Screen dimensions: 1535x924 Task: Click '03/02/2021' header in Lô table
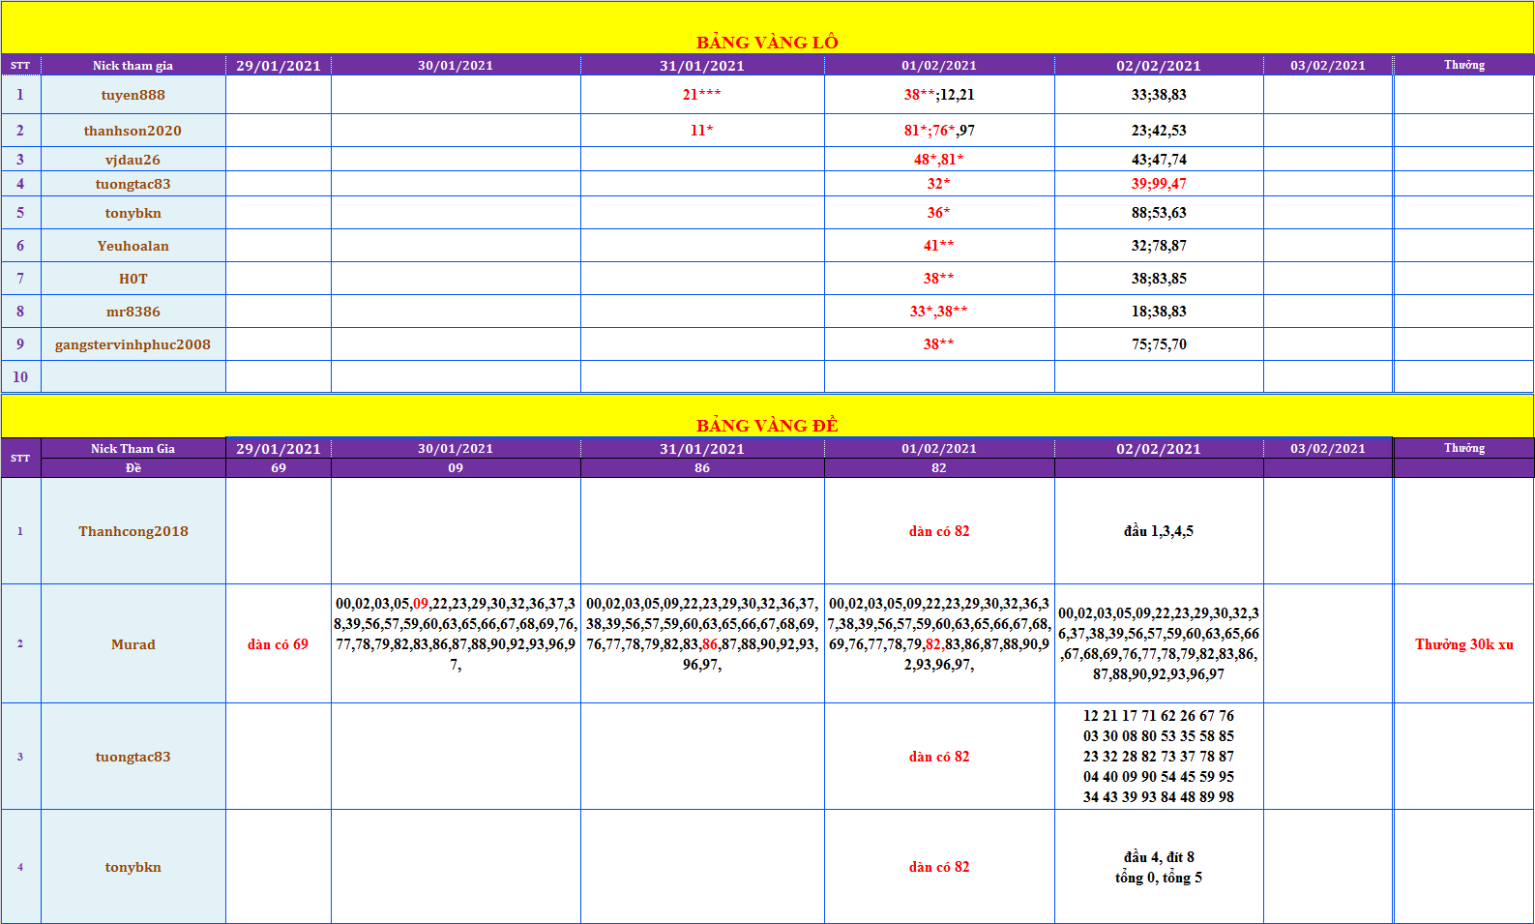pyautogui.click(x=1328, y=66)
